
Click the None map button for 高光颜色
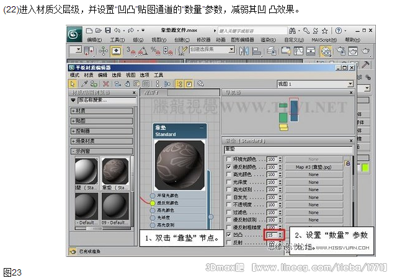(314, 174)
